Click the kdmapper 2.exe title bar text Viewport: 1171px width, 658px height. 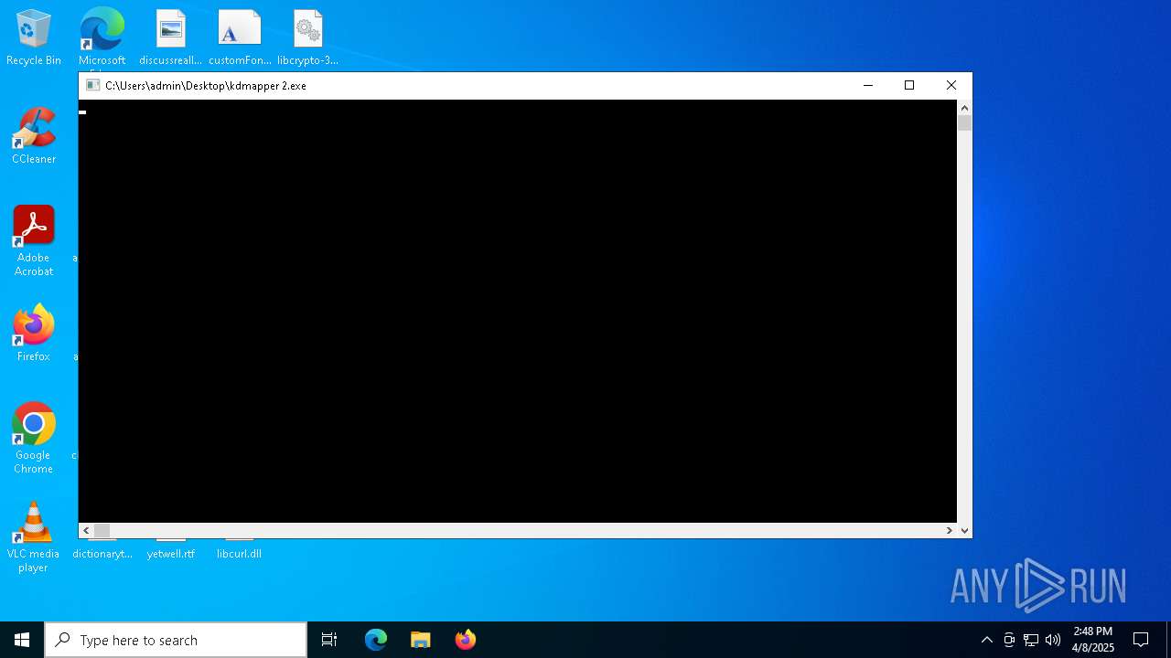(206, 85)
